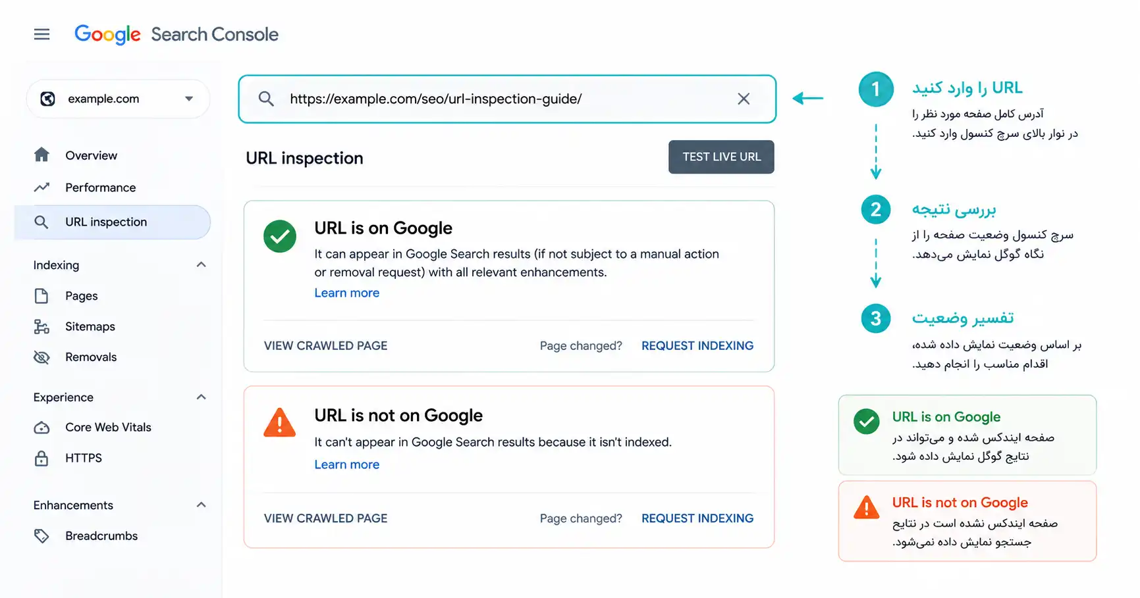Click the Breadcrumbs tag icon
Image resolution: width=1140 pixels, height=598 pixels.
click(41, 536)
